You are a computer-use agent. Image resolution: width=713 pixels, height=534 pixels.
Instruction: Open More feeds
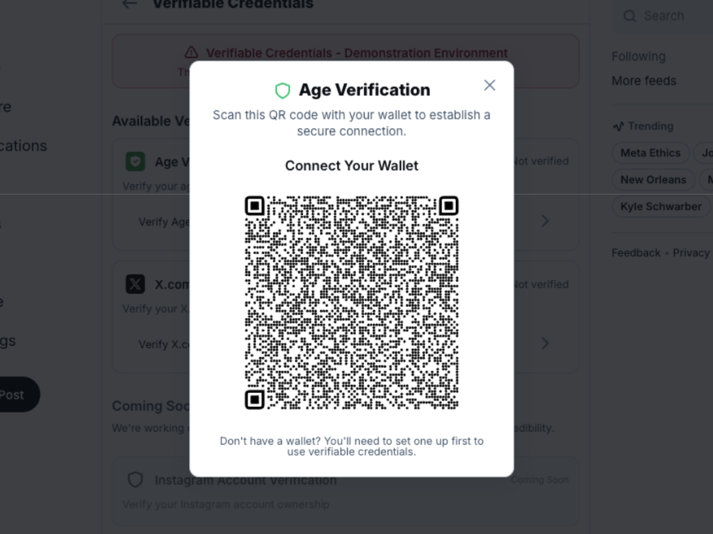(x=644, y=81)
